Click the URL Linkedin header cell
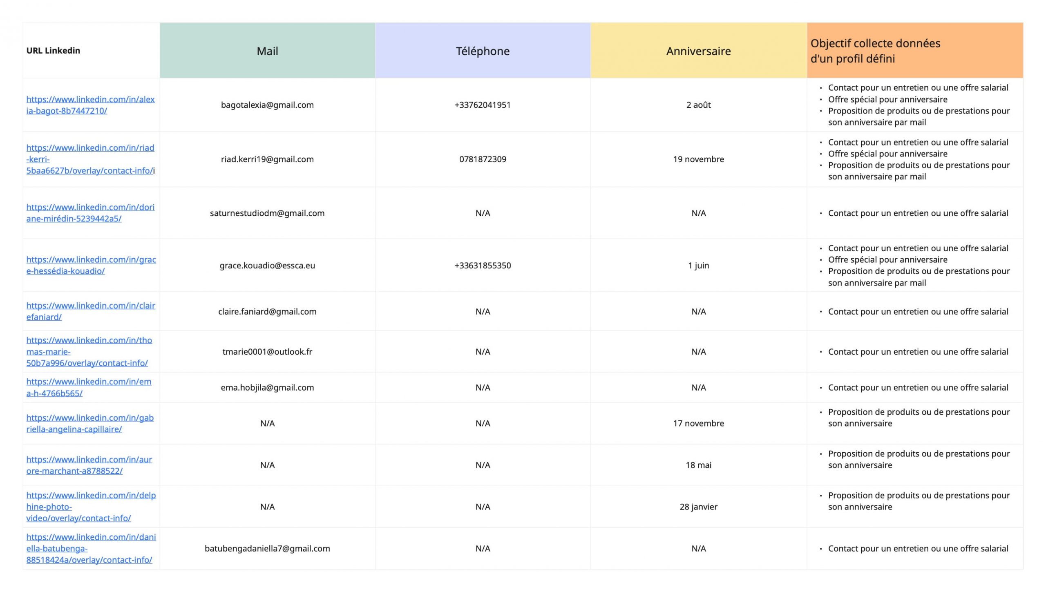Viewport: 1046px width, 592px height. point(91,51)
